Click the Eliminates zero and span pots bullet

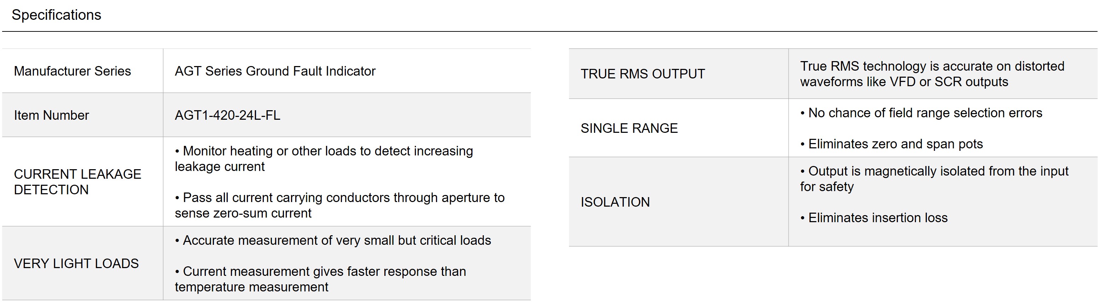click(x=891, y=144)
